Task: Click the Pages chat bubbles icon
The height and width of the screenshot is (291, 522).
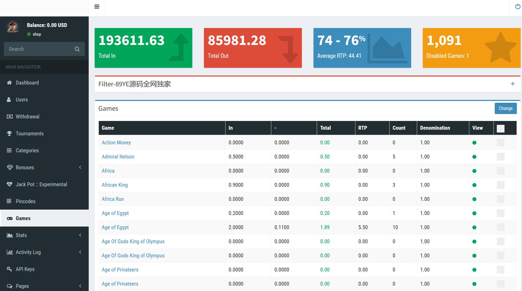Action: click(10, 286)
